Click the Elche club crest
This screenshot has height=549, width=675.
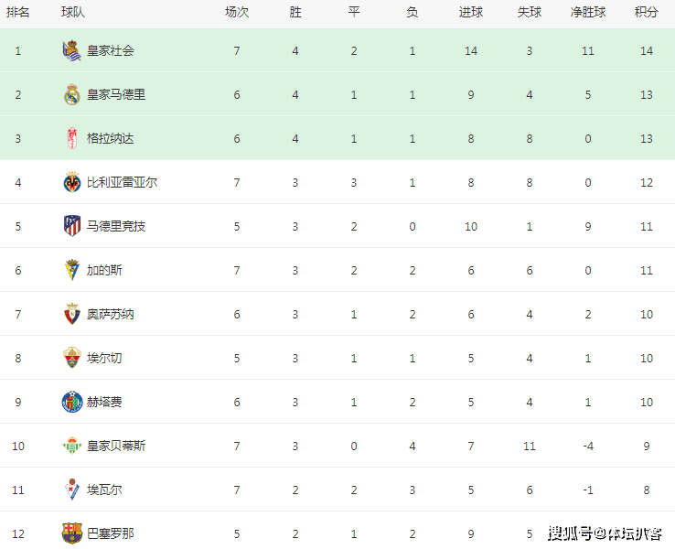pos(72,358)
